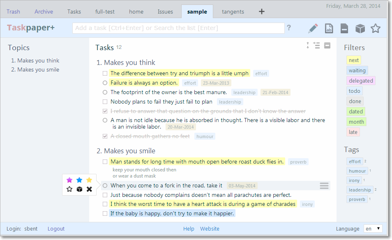
Task: Toggle the checkbox for 'If the baby is happy'
Action: (105, 213)
